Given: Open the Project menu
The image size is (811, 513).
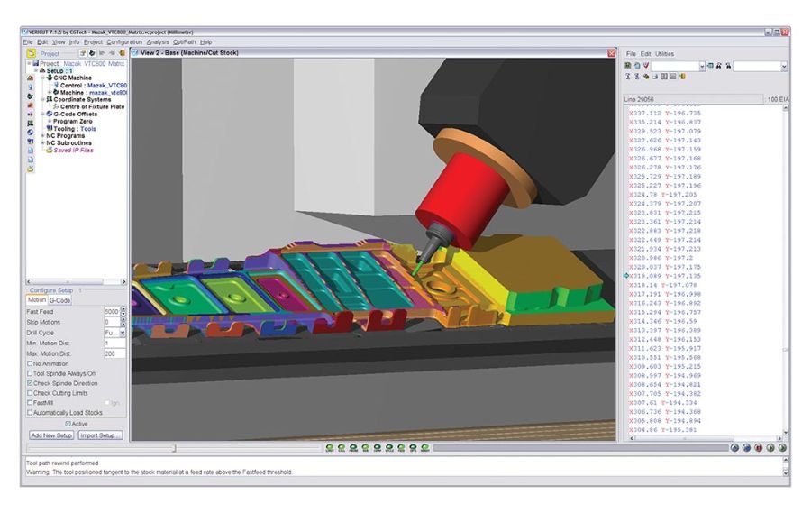Looking at the screenshot, I should pyautogui.click(x=93, y=42).
